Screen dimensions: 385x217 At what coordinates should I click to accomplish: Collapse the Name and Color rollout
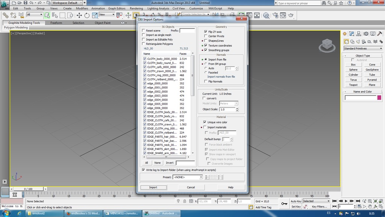click(363, 92)
